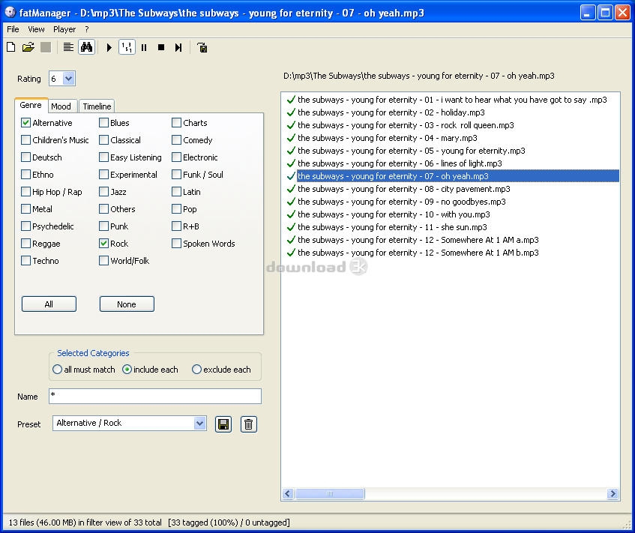
Task: Expand the Preset combo box
Action: pos(199,424)
